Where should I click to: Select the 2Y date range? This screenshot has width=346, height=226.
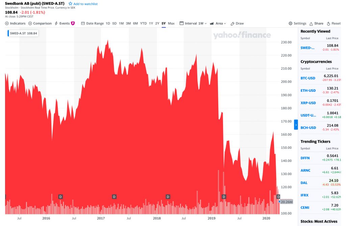point(157,23)
